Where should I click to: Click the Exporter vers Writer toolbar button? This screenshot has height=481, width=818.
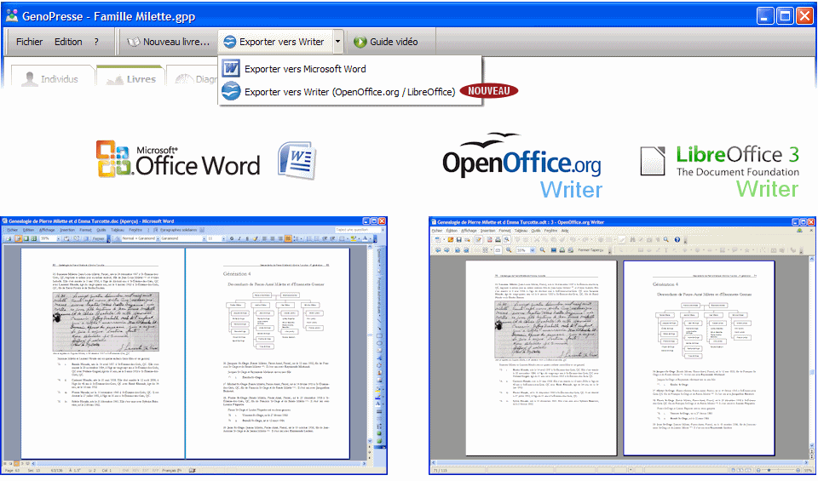(x=275, y=42)
